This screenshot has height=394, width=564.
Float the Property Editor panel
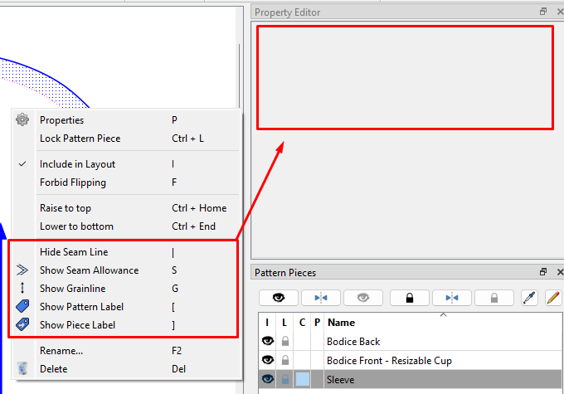(x=543, y=12)
